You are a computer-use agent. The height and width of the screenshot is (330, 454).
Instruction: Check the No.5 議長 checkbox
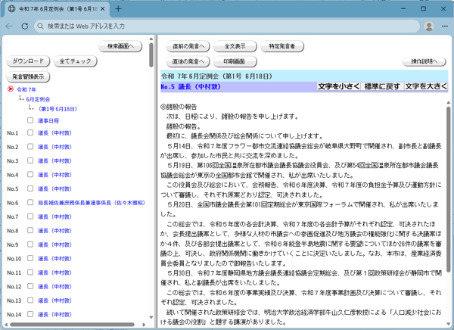[x=30, y=188]
